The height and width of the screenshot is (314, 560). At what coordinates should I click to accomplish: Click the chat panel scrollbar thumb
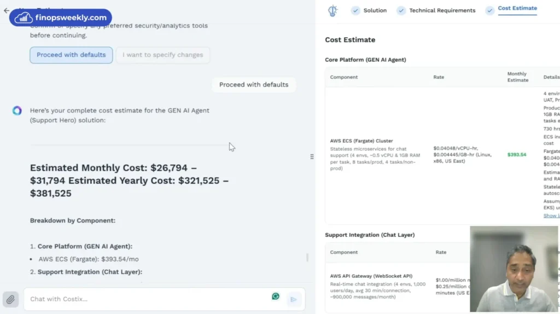click(307, 257)
